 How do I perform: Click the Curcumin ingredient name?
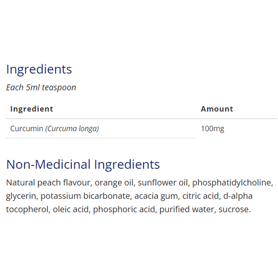pos(27,129)
